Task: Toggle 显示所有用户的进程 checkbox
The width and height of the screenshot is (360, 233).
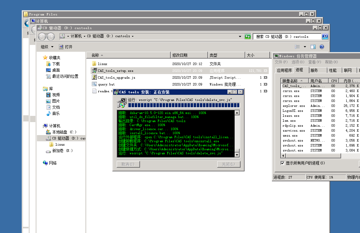Action: 282,163
